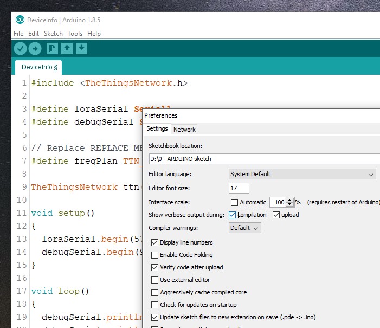Click '#define freqPlan' on line 7
This screenshot has width=380, height=328.
pyautogui.click(x=74, y=161)
